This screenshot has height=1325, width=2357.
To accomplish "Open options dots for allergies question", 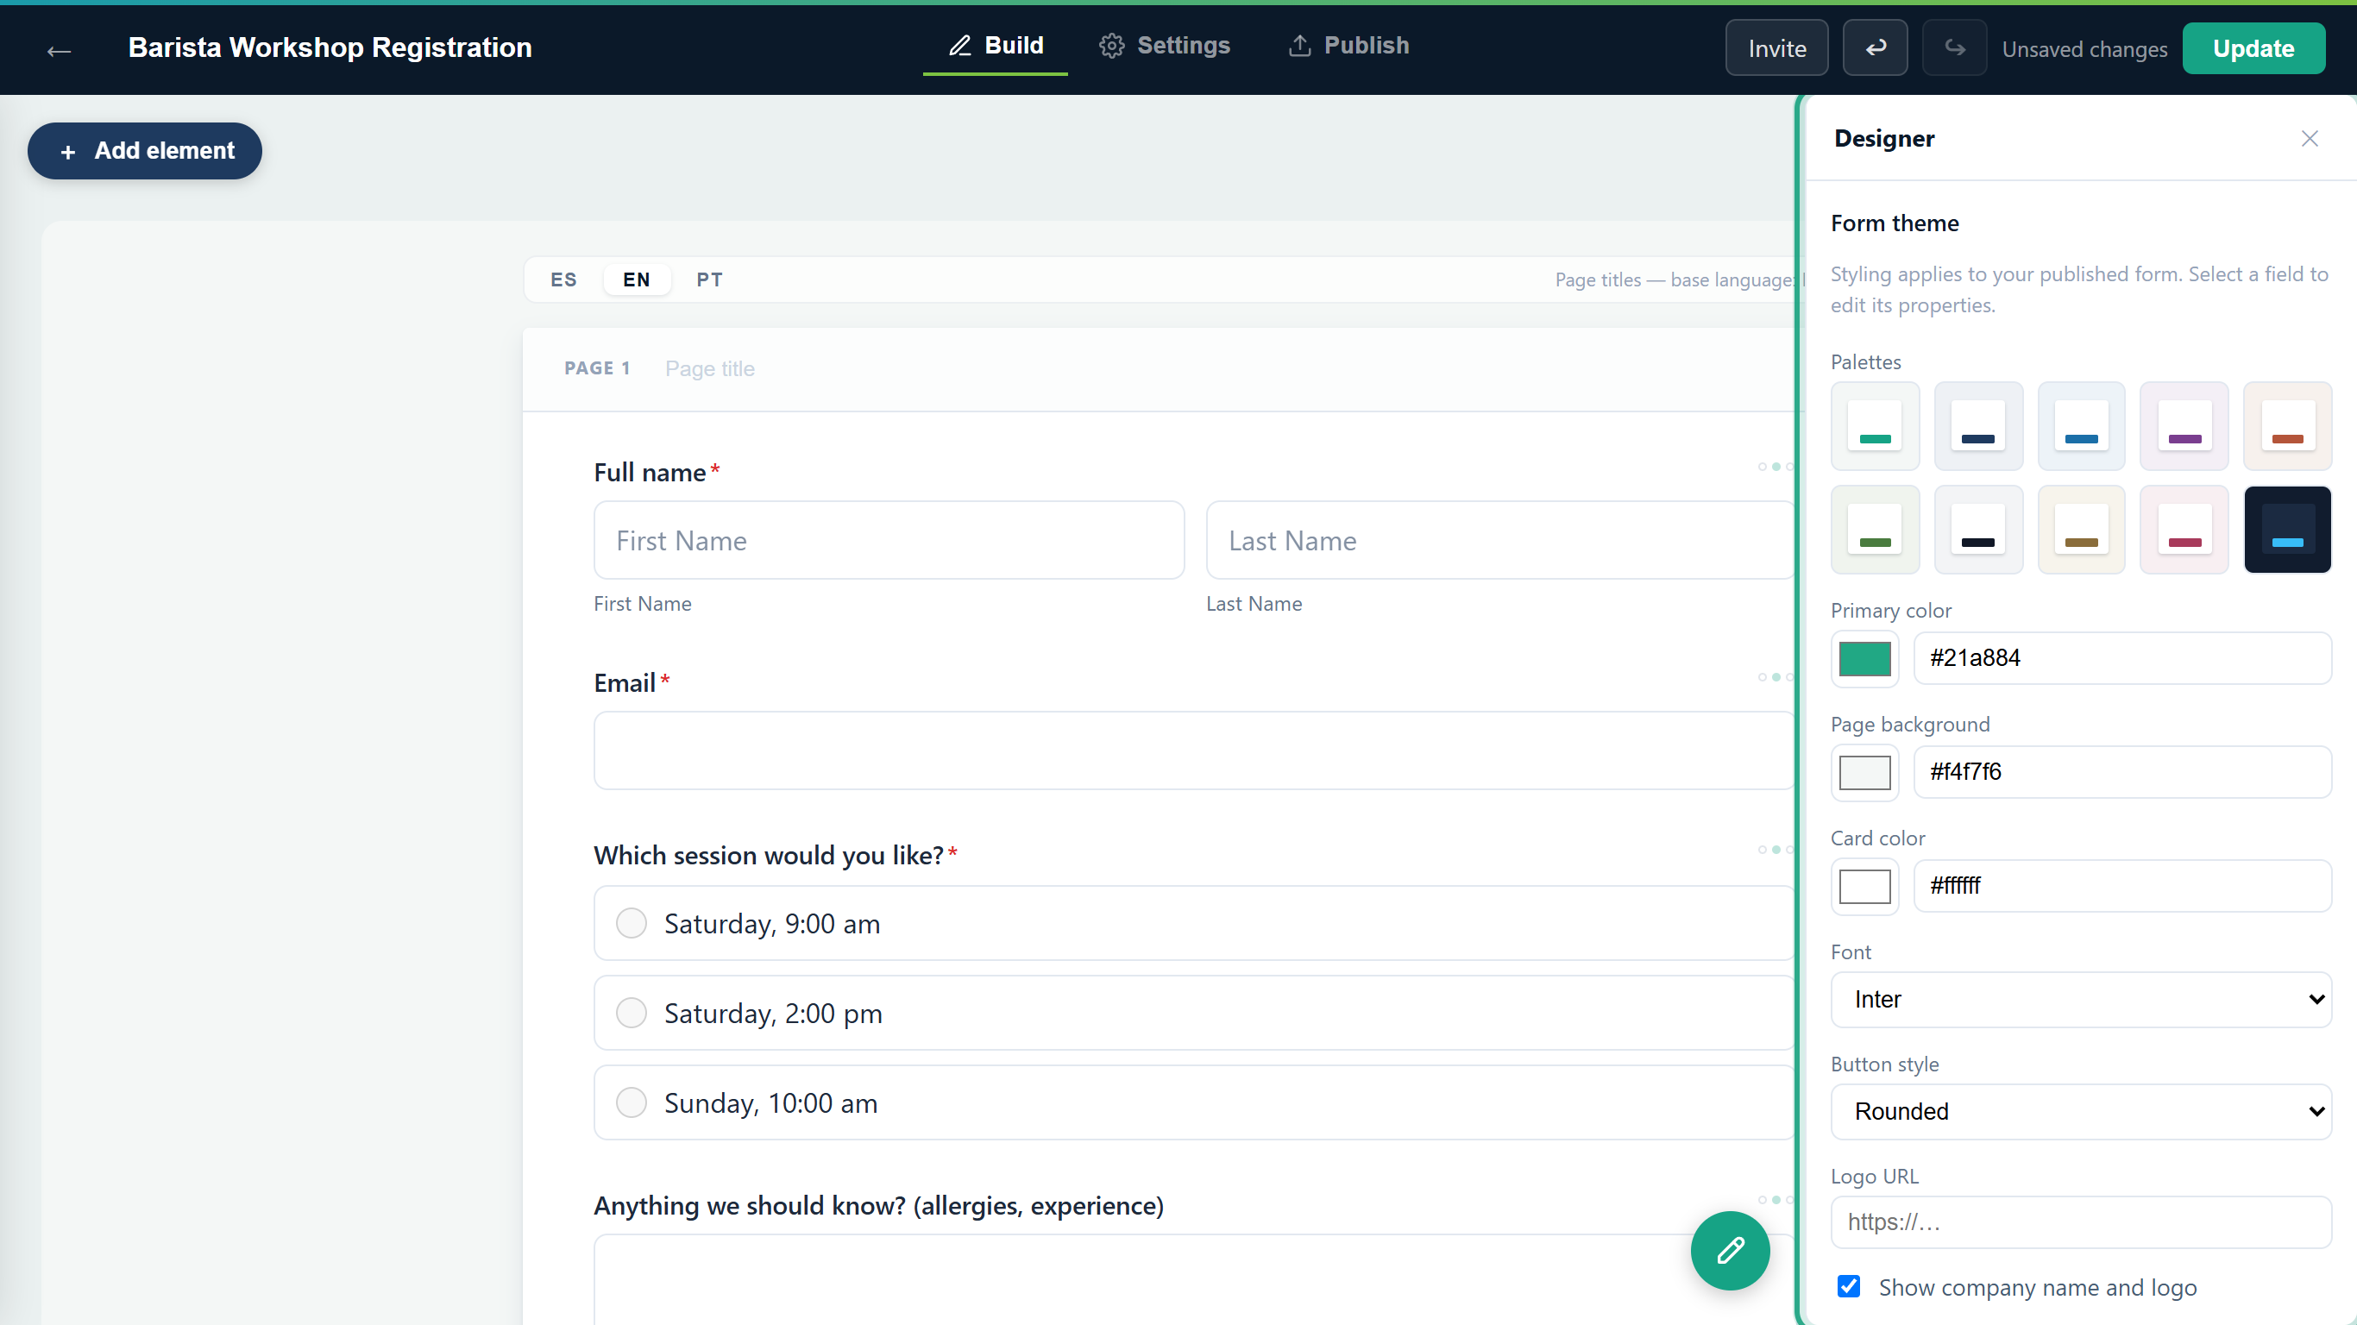I will click(1775, 1201).
